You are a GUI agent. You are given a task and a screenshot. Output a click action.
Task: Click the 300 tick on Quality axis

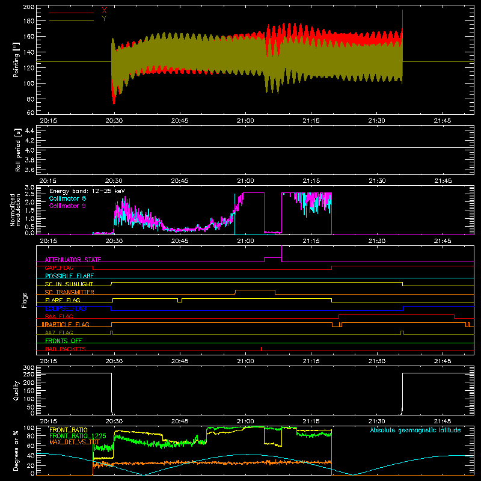point(29,368)
